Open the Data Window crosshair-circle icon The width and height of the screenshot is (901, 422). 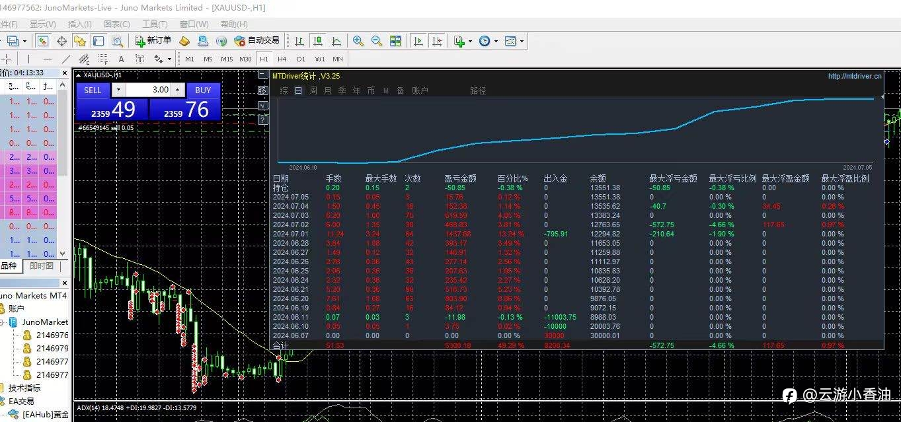[61, 41]
